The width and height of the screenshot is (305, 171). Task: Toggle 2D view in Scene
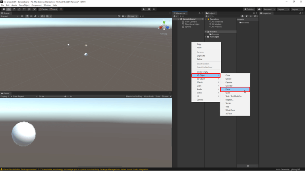22,16
